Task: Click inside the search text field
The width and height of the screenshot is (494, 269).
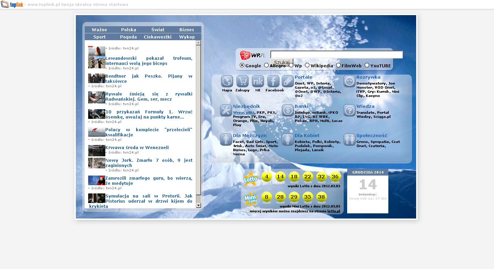Action: click(336, 55)
